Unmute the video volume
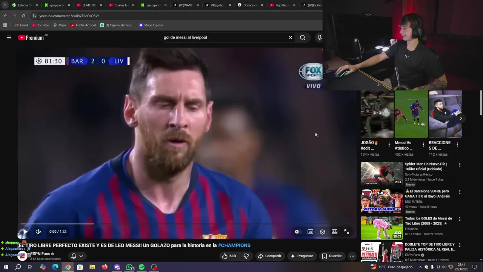The width and height of the screenshot is (483, 272). (38, 232)
